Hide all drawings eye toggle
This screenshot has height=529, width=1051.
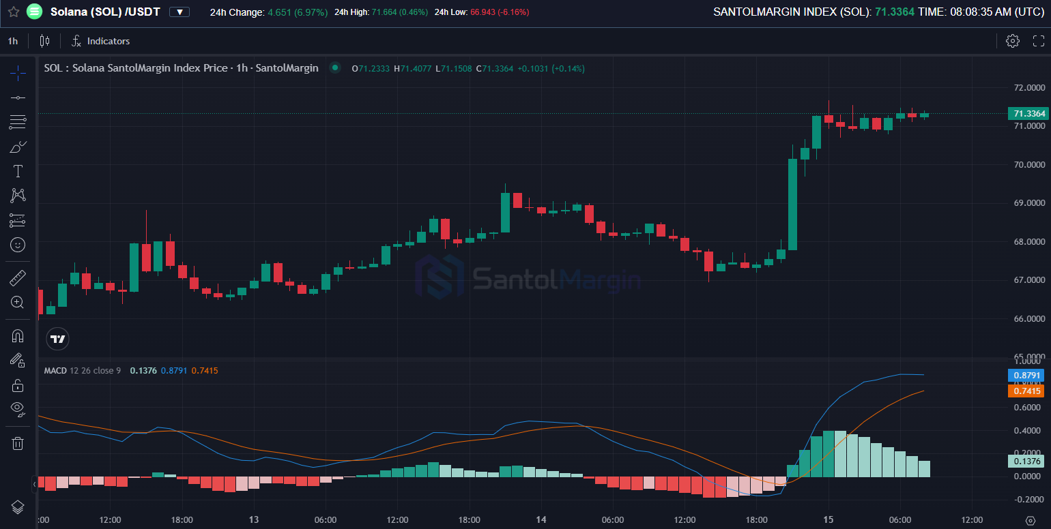coord(18,410)
